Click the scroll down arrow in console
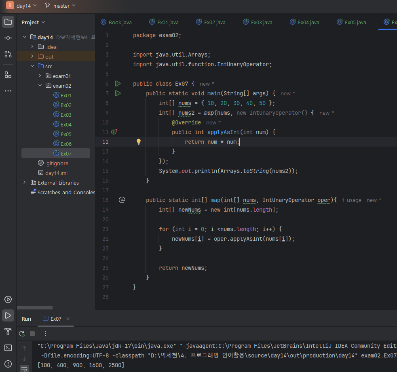The height and width of the screenshot is (372, 397). (x=24, y=359)
